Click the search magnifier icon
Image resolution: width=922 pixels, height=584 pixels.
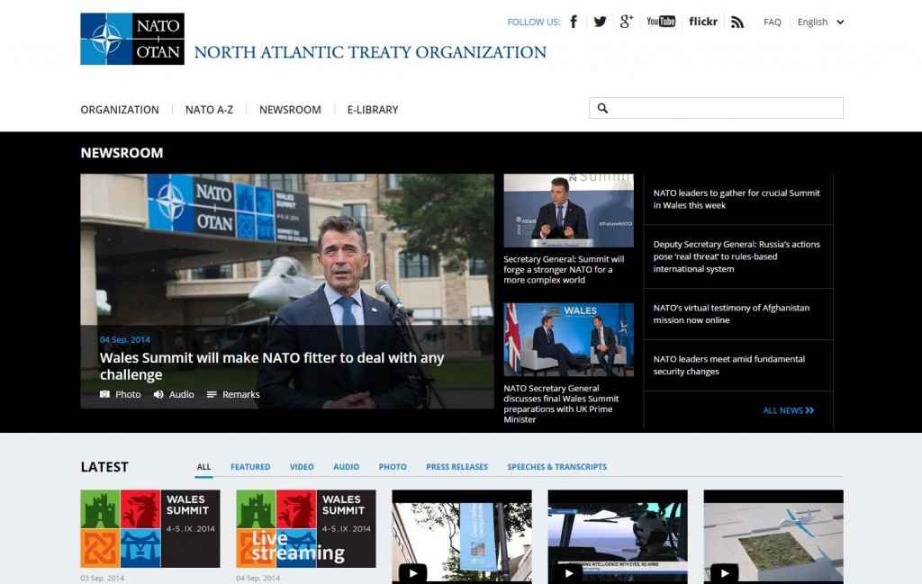point(602,108)
